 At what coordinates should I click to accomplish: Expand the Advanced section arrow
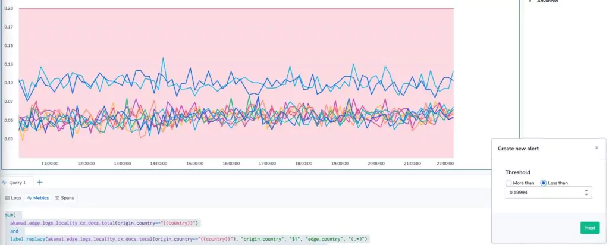tap(531, 1)
